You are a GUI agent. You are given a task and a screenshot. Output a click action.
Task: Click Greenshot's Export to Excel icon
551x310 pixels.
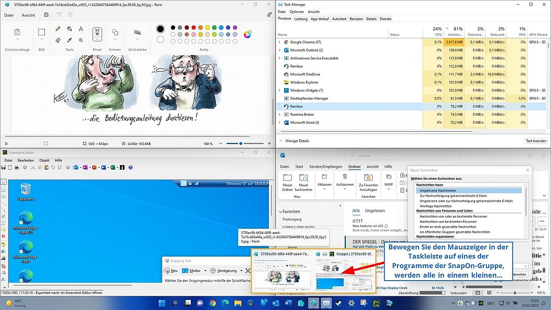tap(113, 167)
